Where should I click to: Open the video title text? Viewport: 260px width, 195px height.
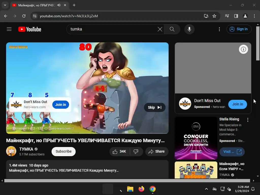pyautogui.click(x=85, y=140)
